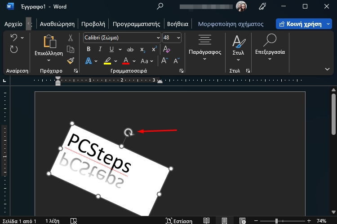Open the font size 48 dropdown

[178, 38]
